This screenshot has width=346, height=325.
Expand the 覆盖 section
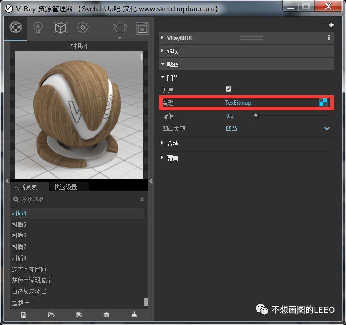[x=162, y=158]
